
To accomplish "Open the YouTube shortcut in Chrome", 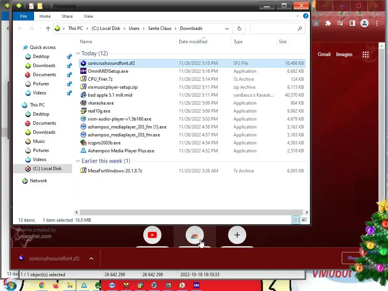I will point(152,235).
